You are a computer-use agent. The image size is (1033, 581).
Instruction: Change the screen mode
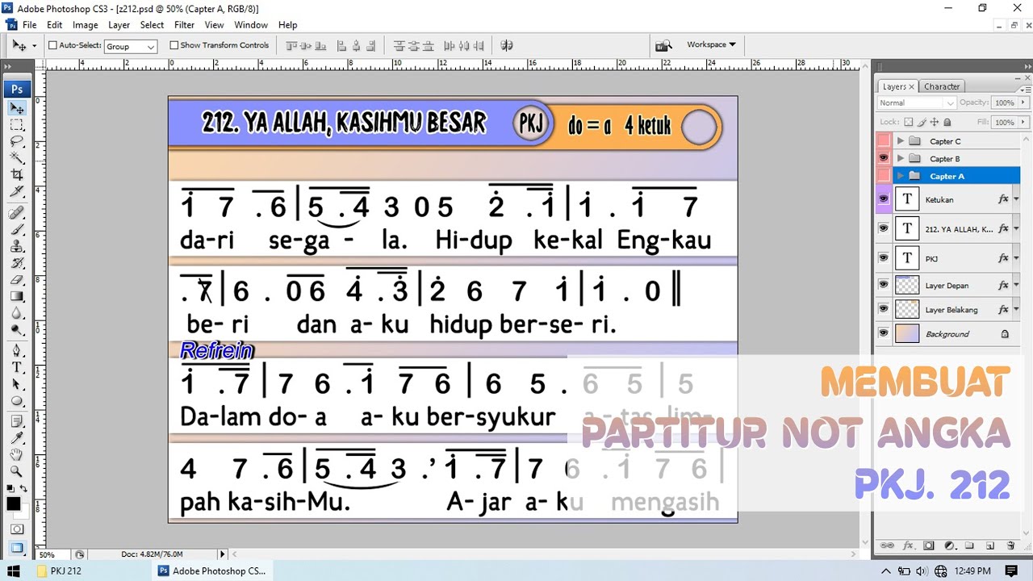click(x=17, y=548)
